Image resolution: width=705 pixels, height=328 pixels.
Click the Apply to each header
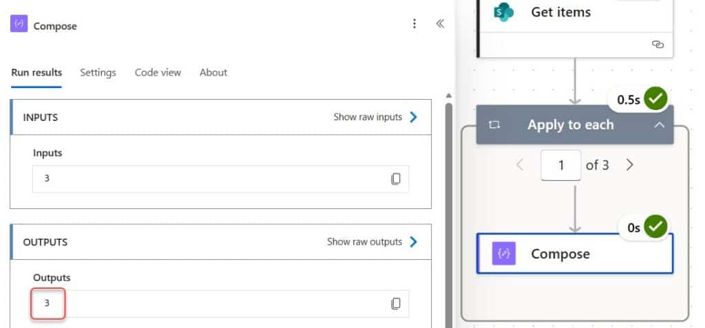pyautogui.click(x=575, y=125)
